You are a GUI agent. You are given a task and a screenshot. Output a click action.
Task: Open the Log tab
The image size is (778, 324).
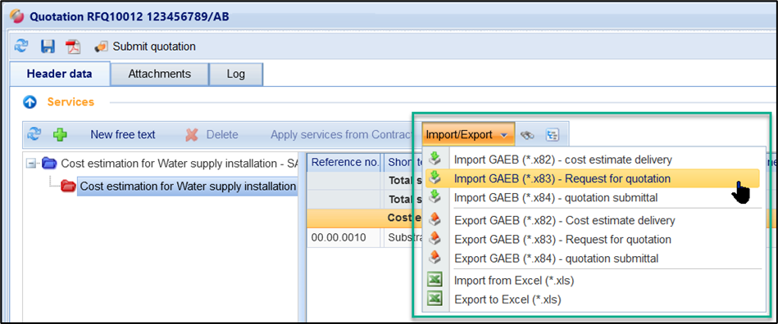[x=235, y=74]
